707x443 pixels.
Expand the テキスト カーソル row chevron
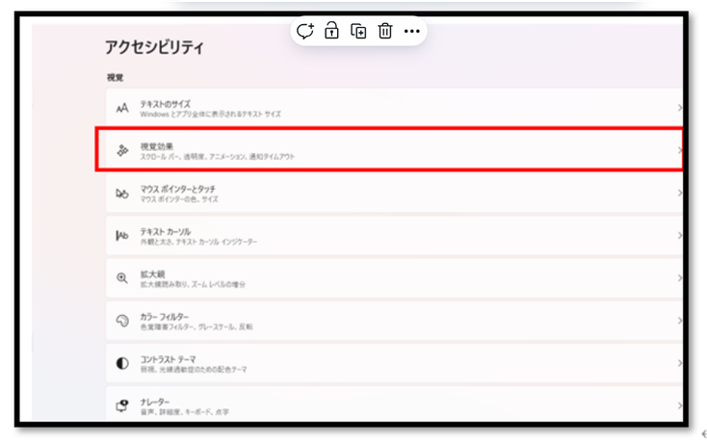[x=679, y=235]
